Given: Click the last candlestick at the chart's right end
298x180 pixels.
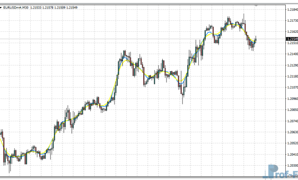Looking at the screenshot, I should [x=256, y=40].
